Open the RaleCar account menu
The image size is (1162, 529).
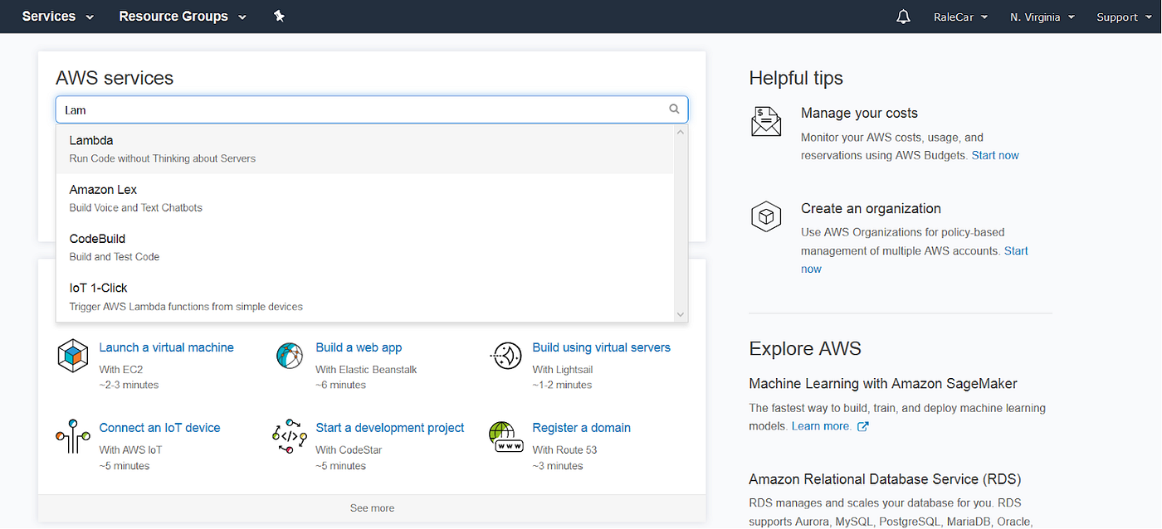[961, 17]
